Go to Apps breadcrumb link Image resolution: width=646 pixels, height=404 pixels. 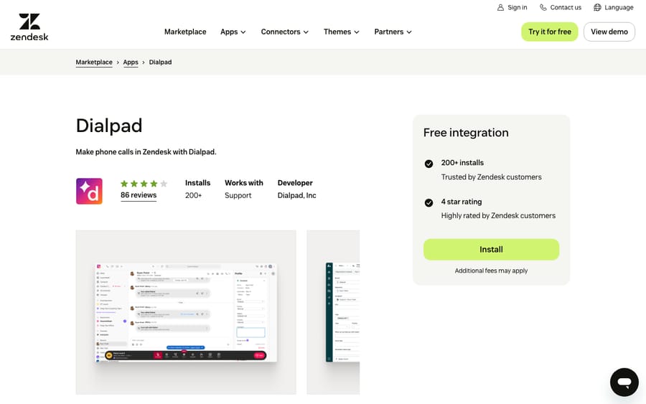point(131,62)
